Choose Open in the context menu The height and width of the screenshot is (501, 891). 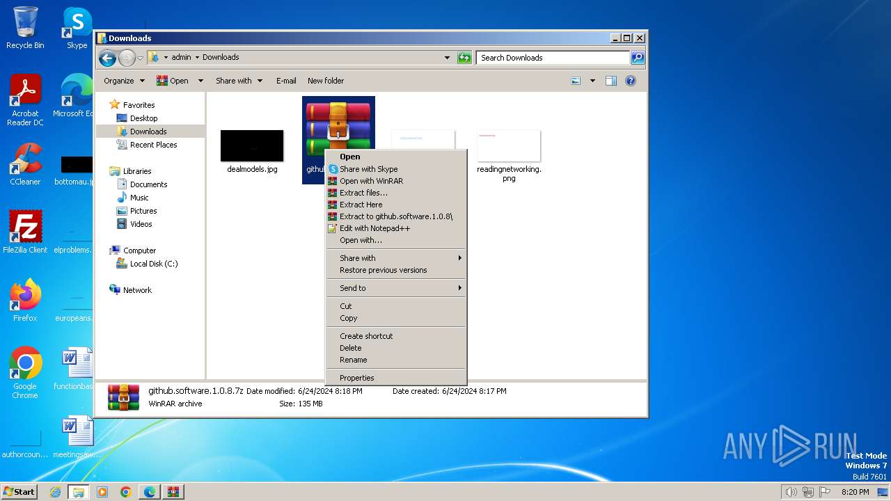click(396, 157)
